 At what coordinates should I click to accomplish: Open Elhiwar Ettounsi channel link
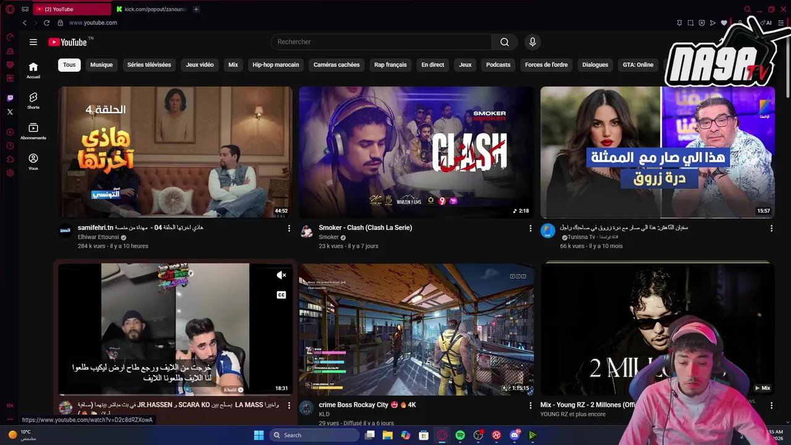pos(98,237)
